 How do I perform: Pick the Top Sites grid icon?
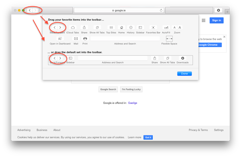pyautogui.click(x=111, y=28)
